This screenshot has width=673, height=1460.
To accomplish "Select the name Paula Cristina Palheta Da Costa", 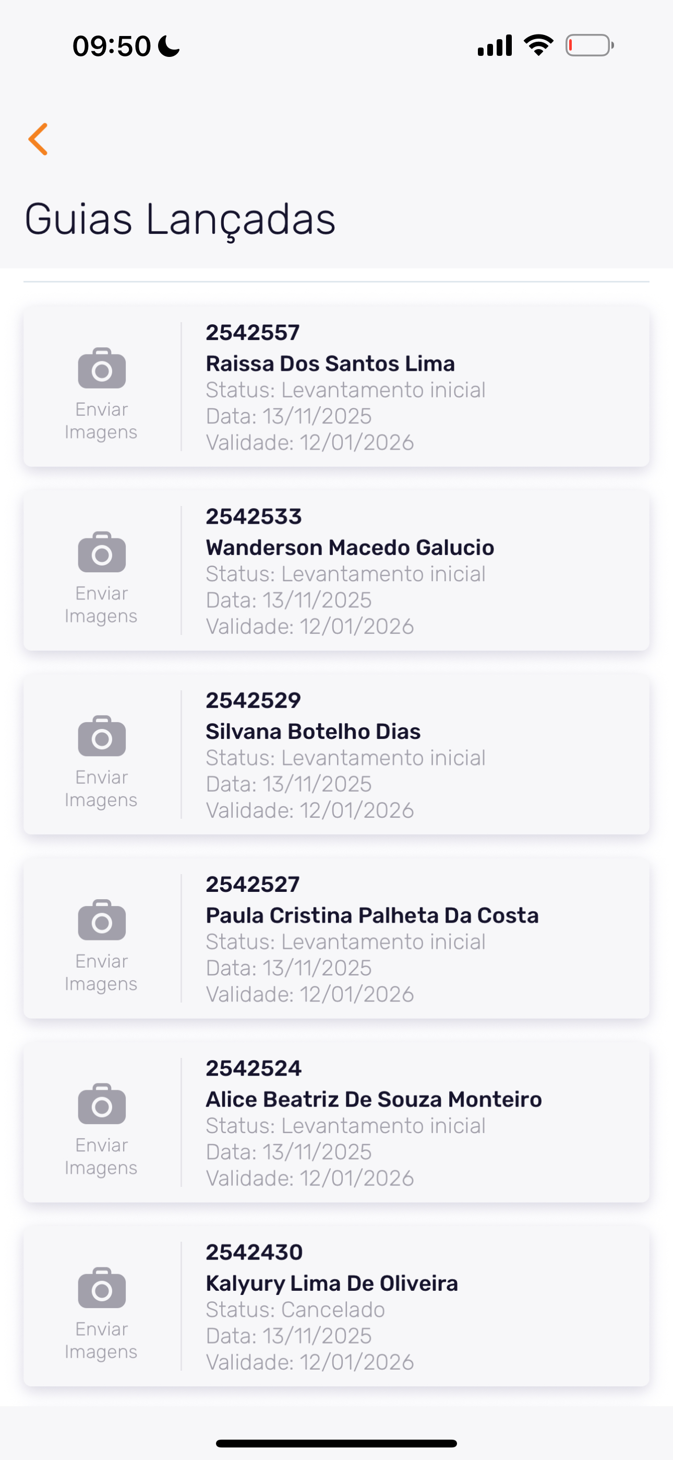I will 371,915.
